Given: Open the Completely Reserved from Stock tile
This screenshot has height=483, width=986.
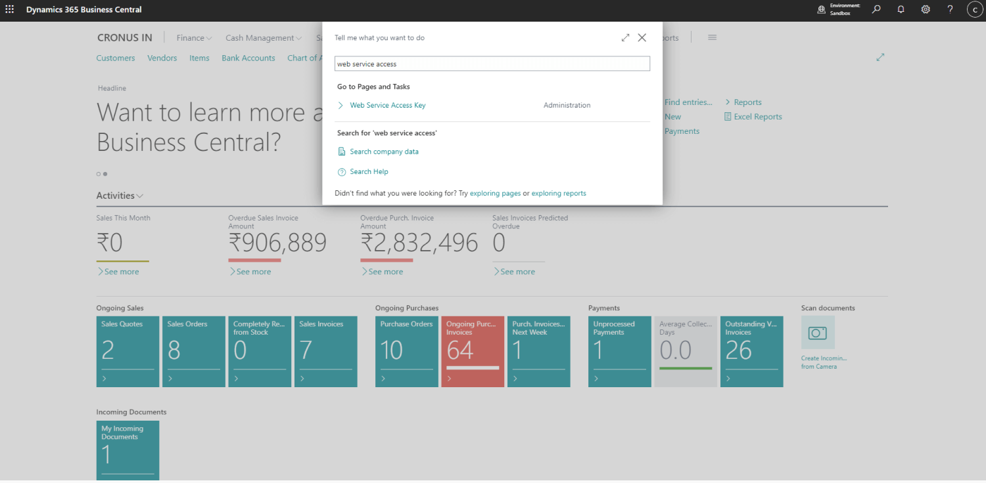Looking at the screenshot, I should point(260,352).
